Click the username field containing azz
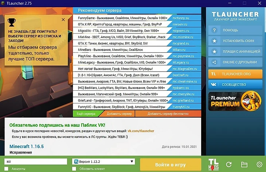Viewport: 266px width, 172px height. (x=36, y=161)
